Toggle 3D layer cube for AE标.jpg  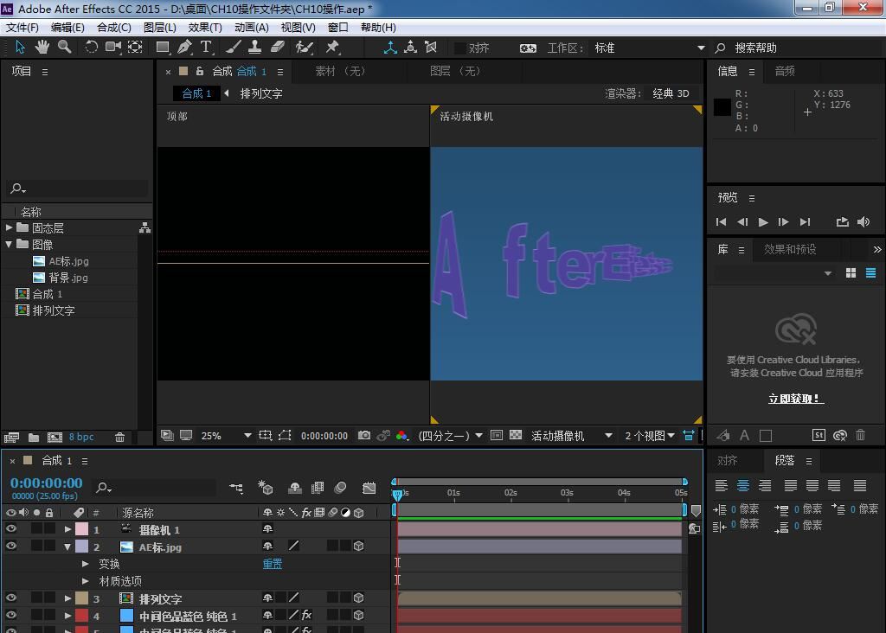pyautogui.click(x=358, y=546)
